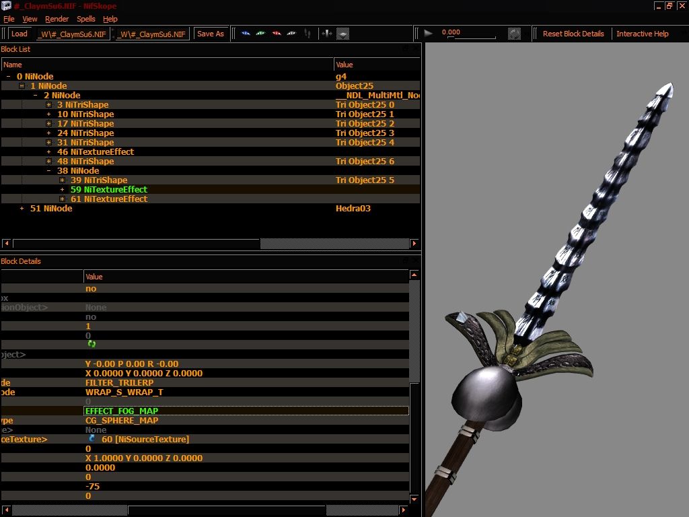Expand 31 NiTriShape
The image size is (689, 517).
[x=48, y=143]
